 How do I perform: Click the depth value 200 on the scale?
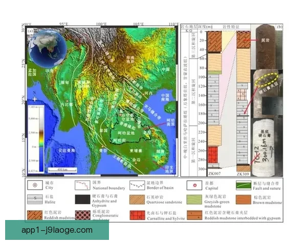[201, 123]
